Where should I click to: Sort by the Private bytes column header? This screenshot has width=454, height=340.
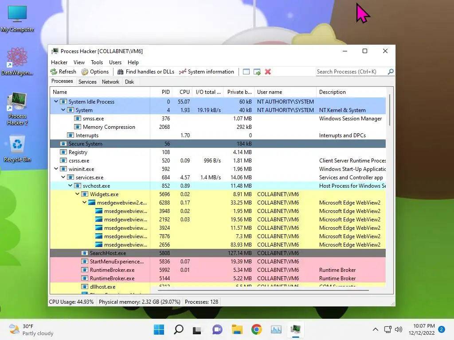(239, 92)
